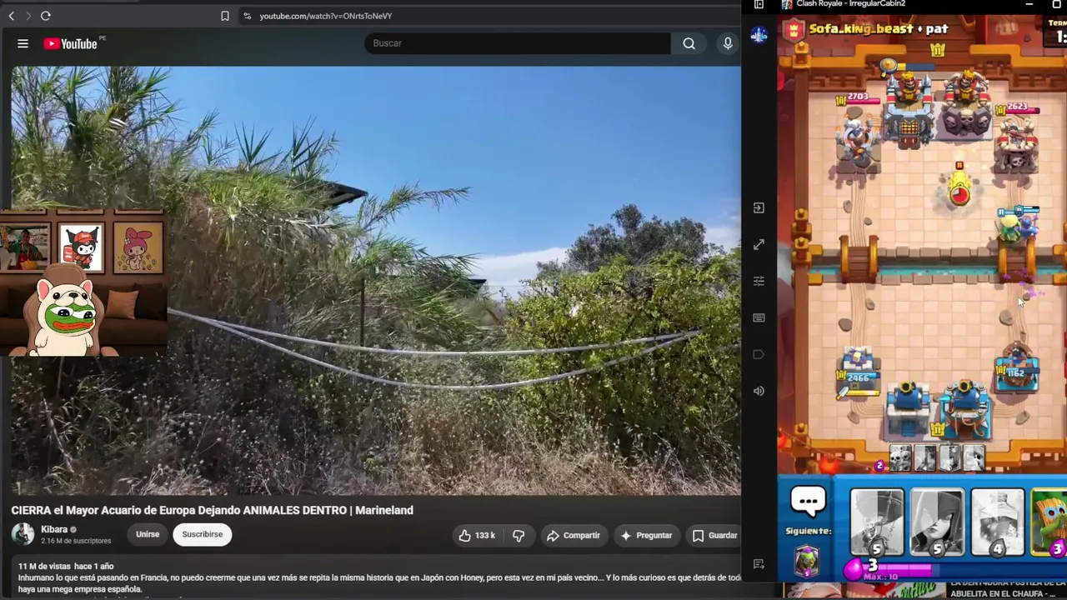
Task: Go forward in the browser
Action: tap(28, 16)
